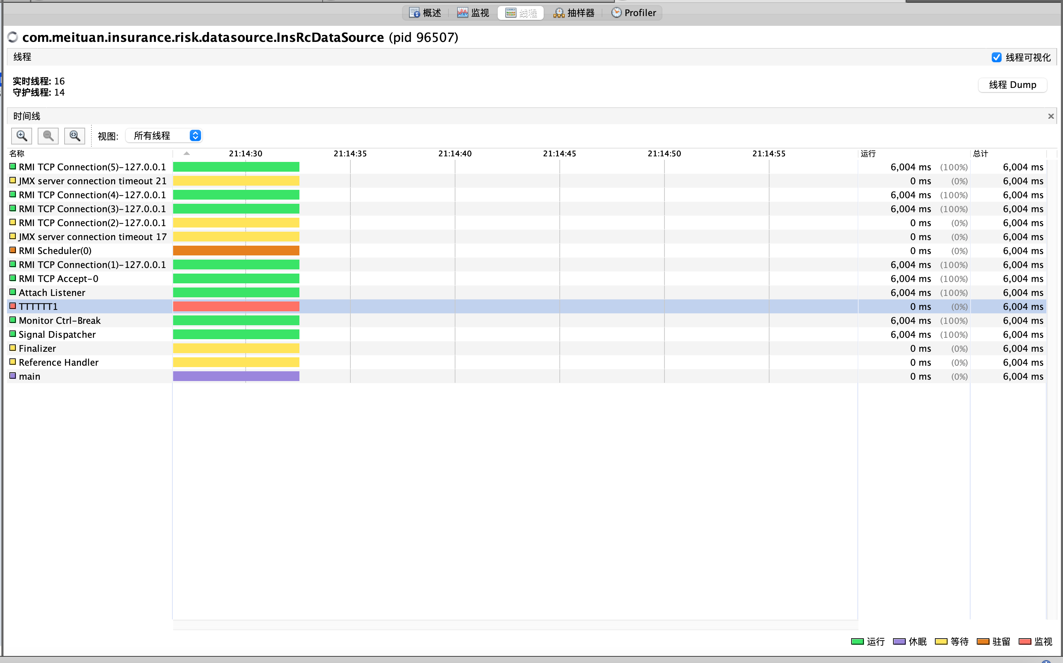Click the main thread purple state icon

click(x=13, y=376)
